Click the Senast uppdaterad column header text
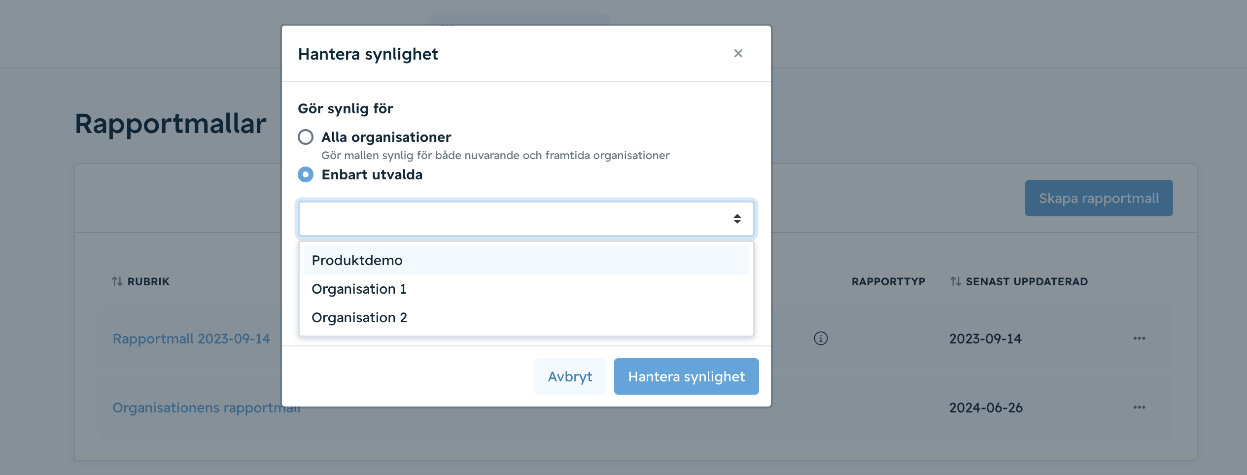This screenshot has width=1247, height=475. 1027,281
